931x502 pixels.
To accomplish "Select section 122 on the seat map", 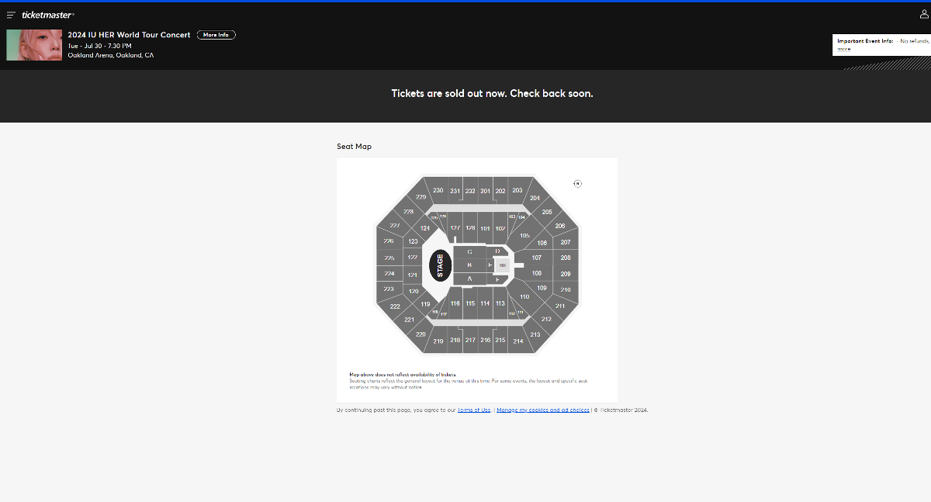I will click(413, 258).
